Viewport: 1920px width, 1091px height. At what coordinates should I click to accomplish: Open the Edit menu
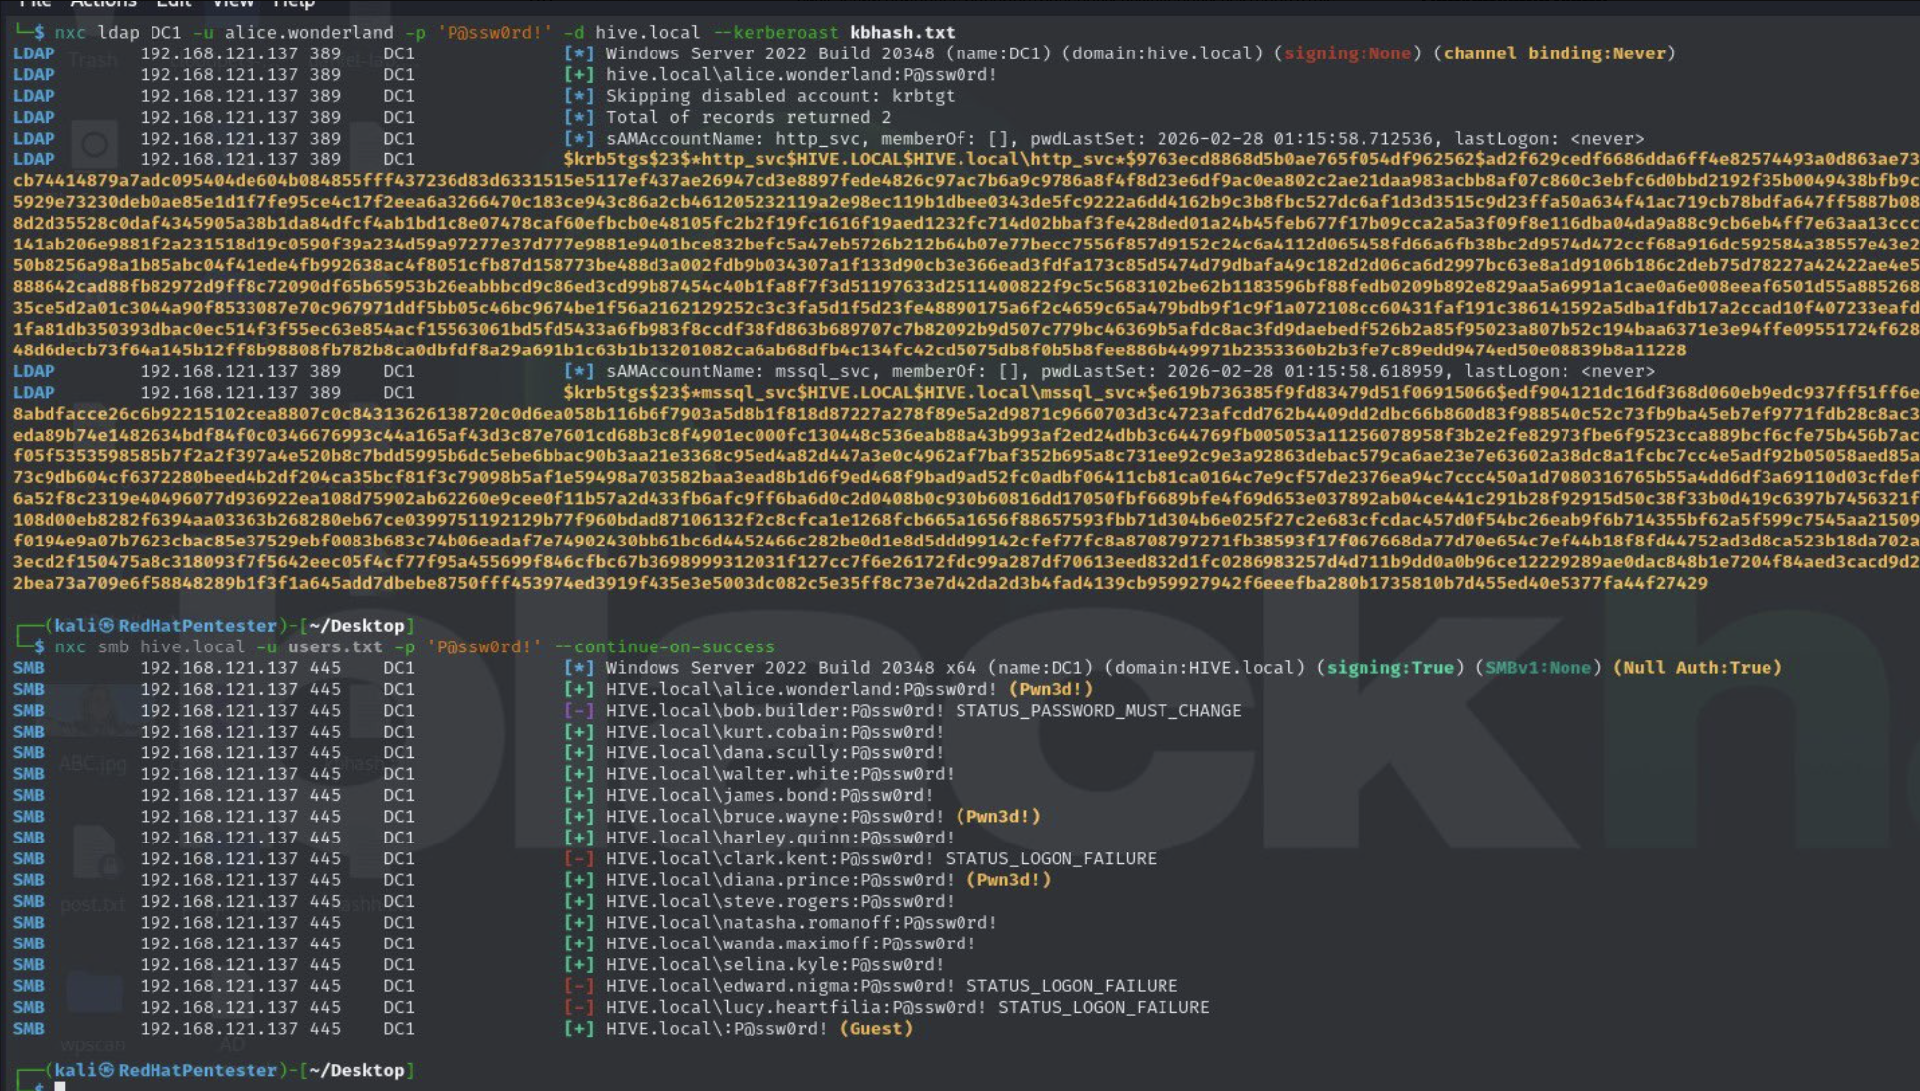[173, 3]
